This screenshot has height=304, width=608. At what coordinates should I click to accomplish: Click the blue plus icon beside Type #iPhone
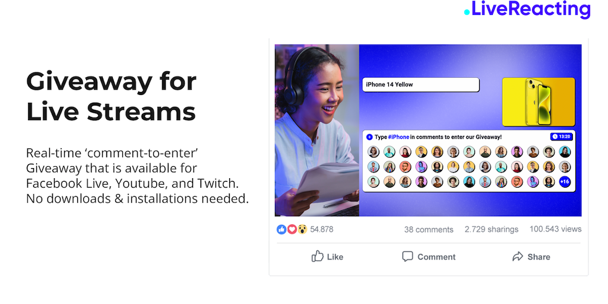click(369, 137)
